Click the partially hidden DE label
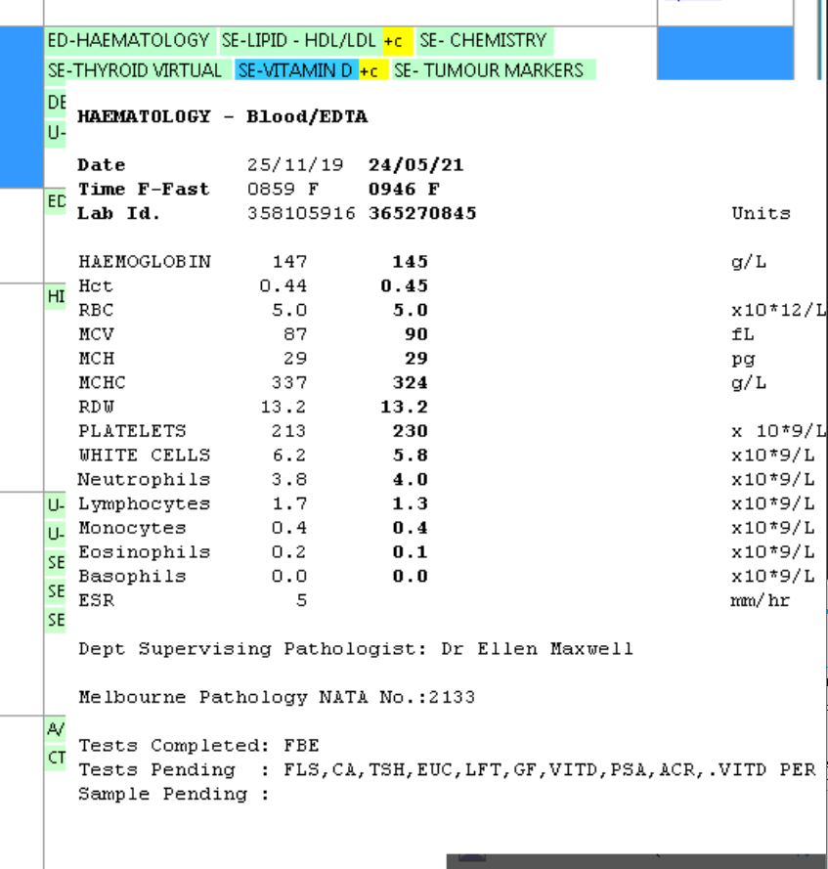 (57, 103)
